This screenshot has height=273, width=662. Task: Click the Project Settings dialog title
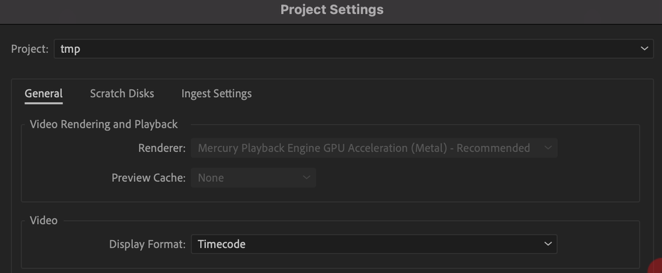pos(331,10)
